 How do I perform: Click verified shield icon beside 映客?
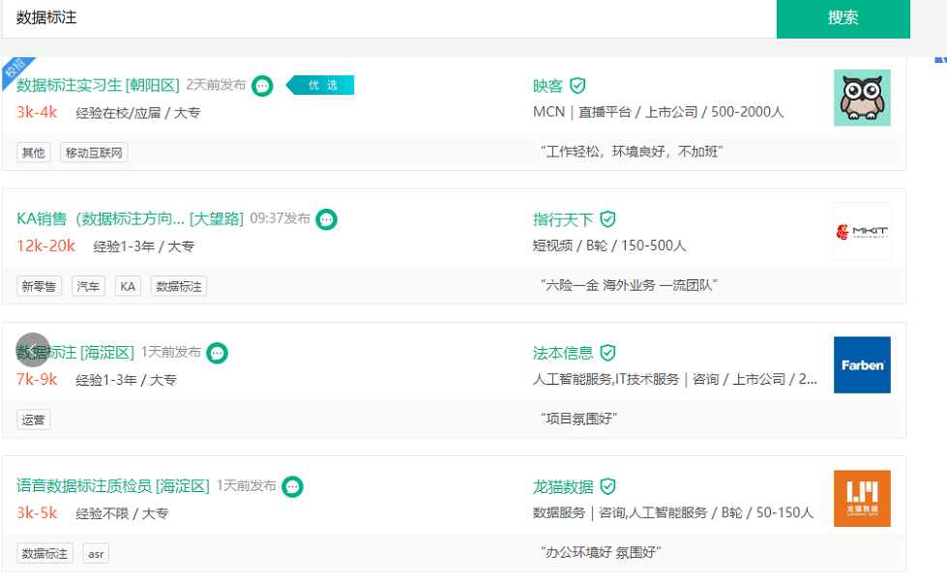[577, 86]
